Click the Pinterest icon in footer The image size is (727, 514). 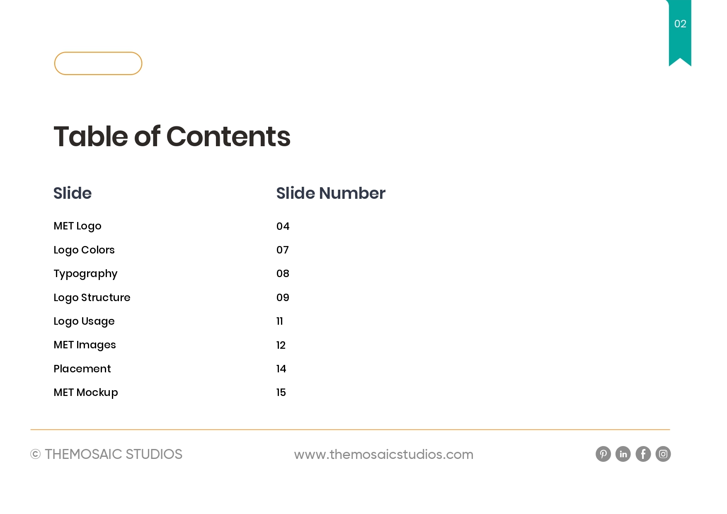[x=603, y=454]
